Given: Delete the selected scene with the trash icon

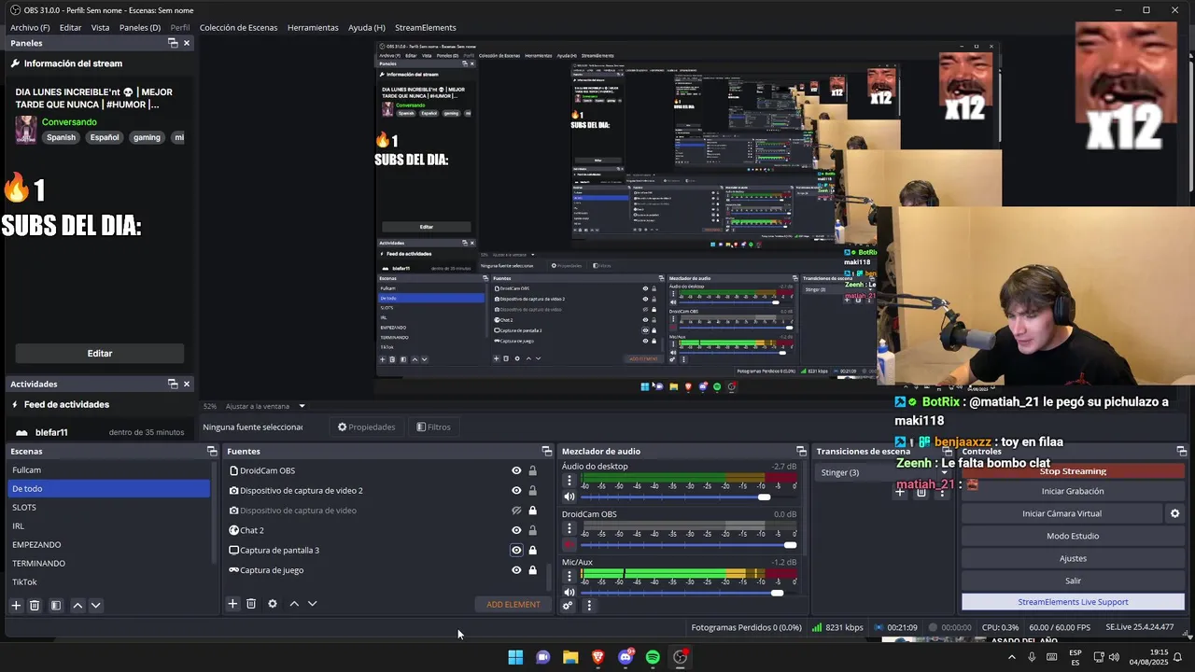Looking at the screenshot, I should tap(35, 606).
